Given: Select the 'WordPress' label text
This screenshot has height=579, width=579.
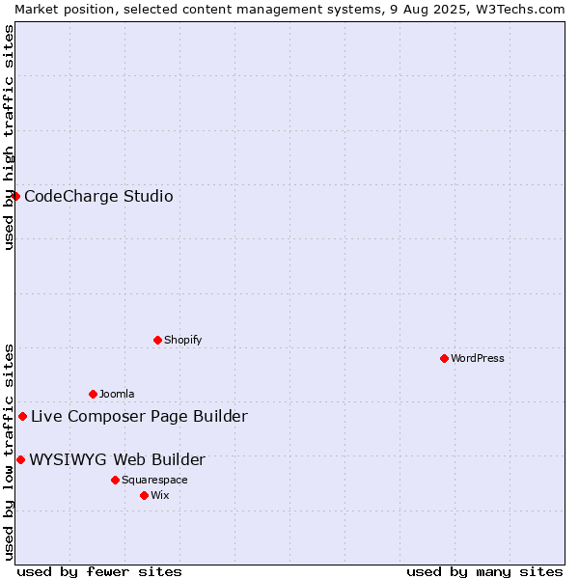Looking at the screenshot, I should coord(478,359).
